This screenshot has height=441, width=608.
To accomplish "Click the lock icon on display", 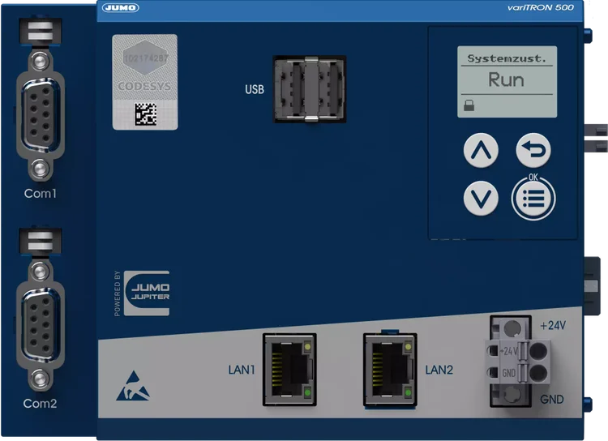I will coord(469,105).
